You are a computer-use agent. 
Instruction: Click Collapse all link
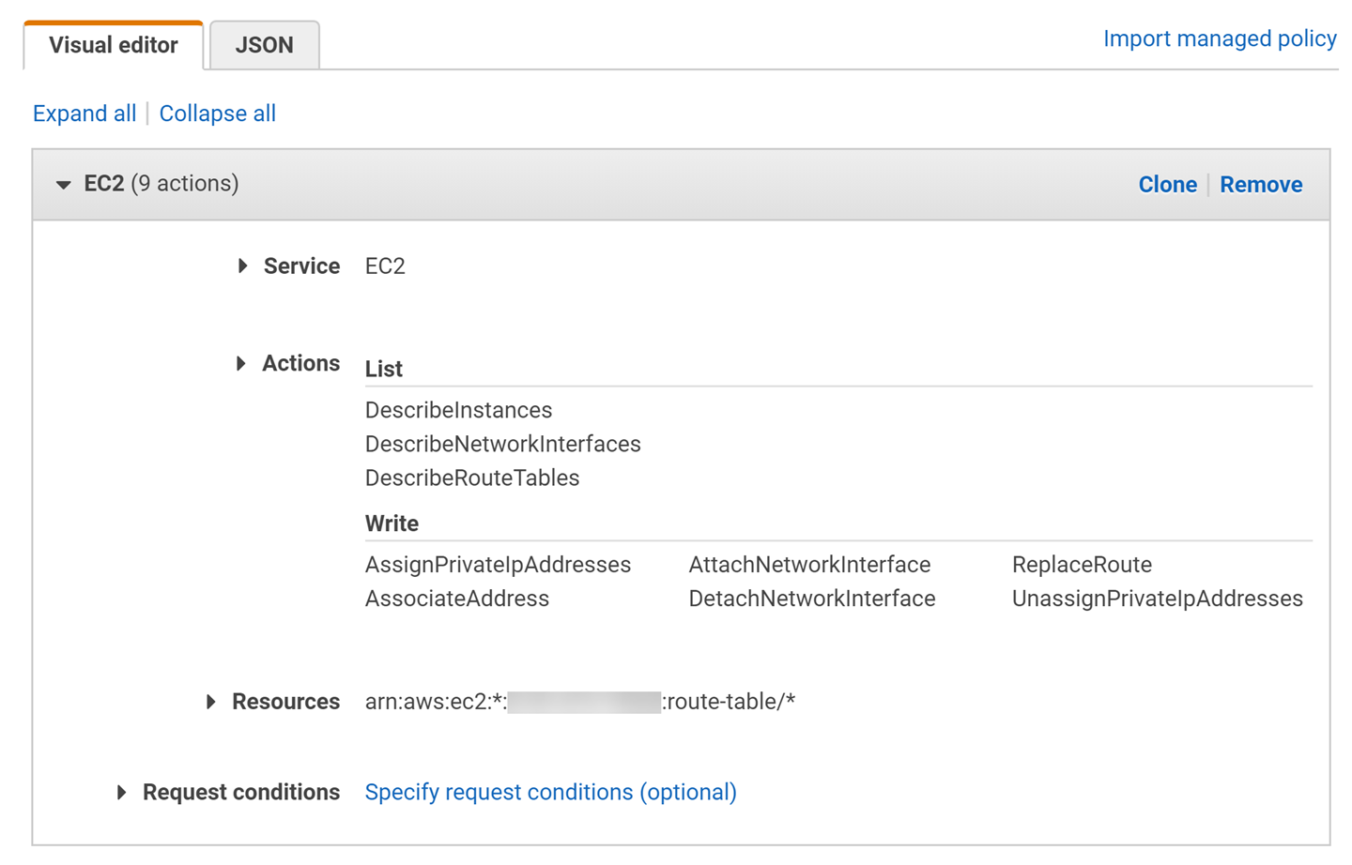217,114
